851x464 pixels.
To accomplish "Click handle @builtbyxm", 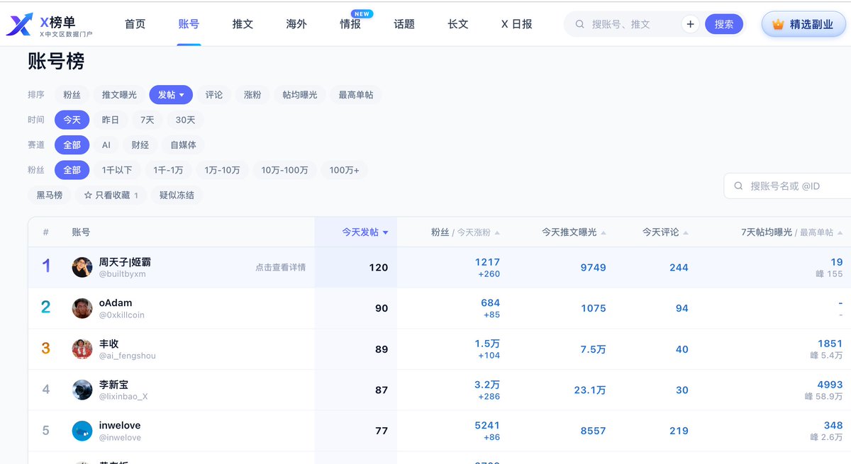I will 122,274.
